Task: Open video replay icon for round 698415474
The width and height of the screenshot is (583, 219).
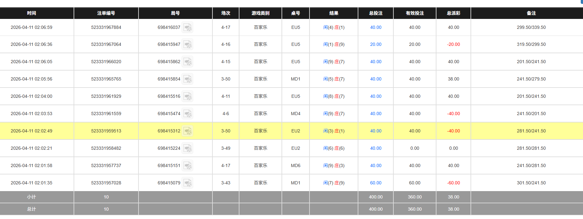Action: point(188,114)
